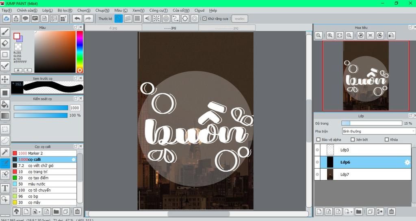
Task: Click the brush size slider bar
Action: [x=41, y=108]
